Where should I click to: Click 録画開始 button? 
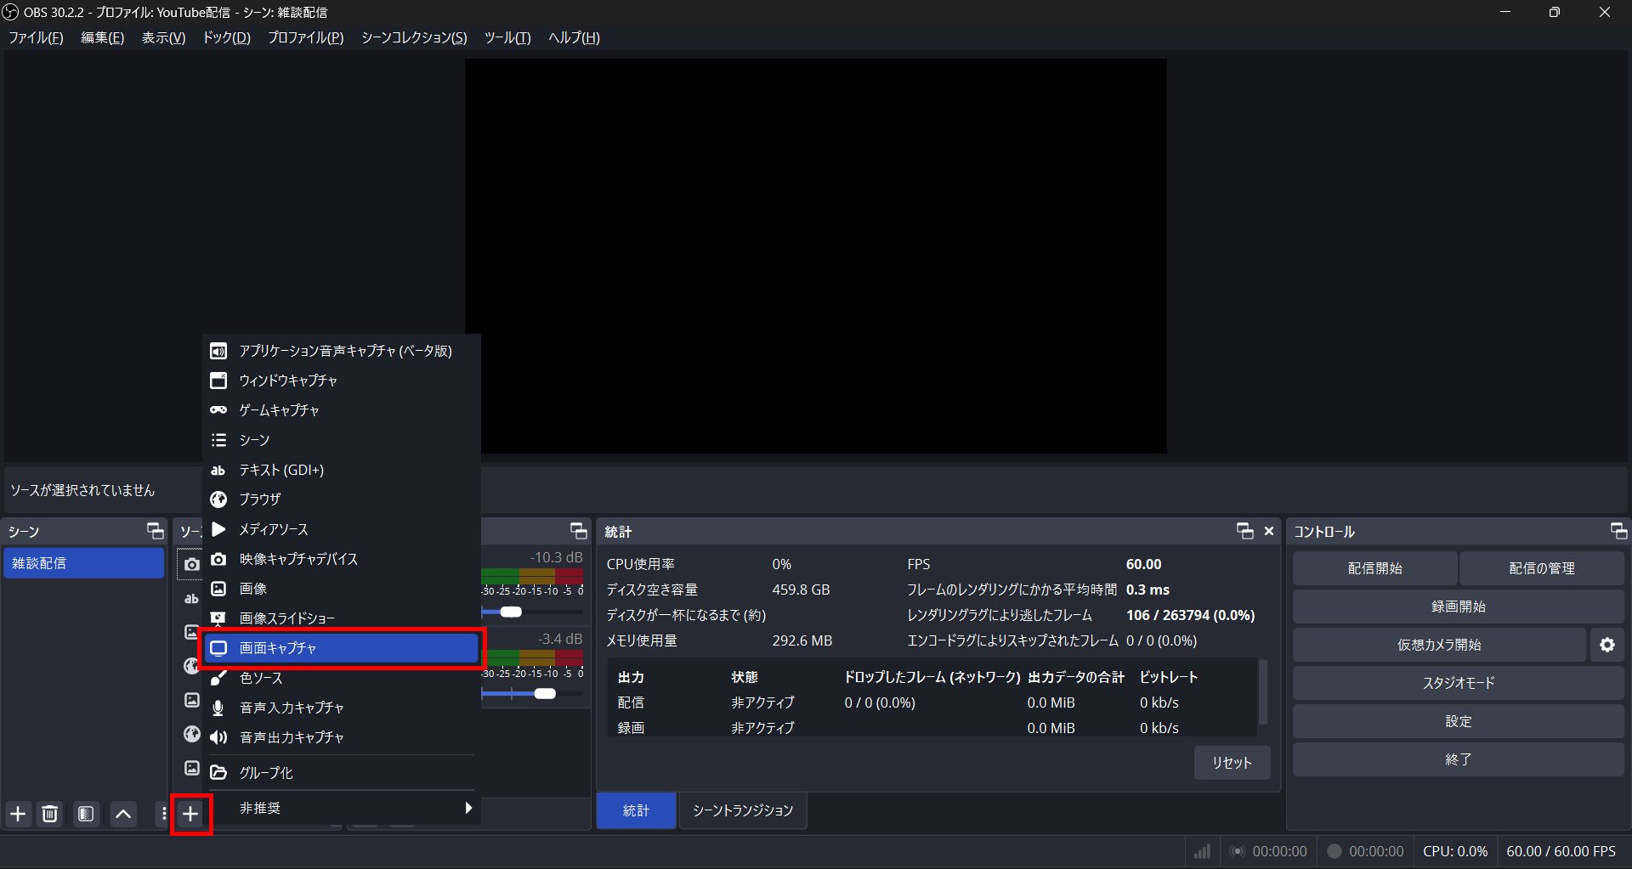1459,607
